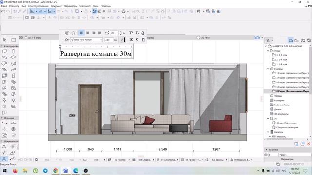Select the Label tool
The image size is (312, 175).
pyautogui.click(x=12, y=159)
